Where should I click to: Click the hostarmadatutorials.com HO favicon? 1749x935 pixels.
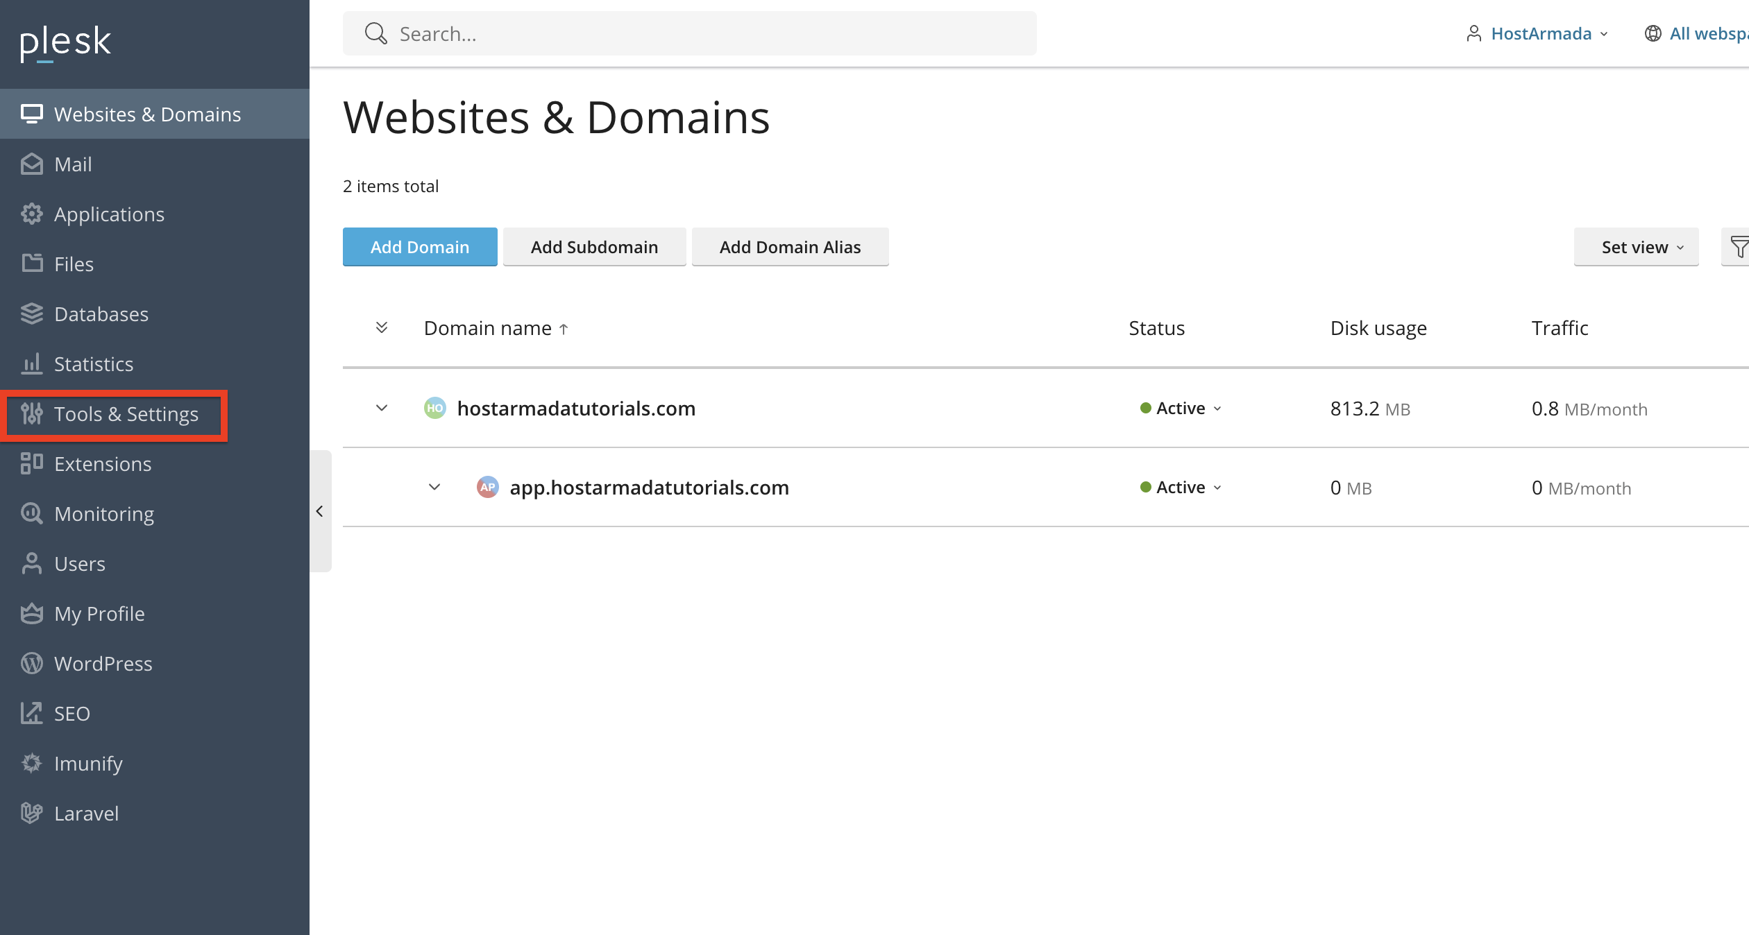[x=435, y=408]
